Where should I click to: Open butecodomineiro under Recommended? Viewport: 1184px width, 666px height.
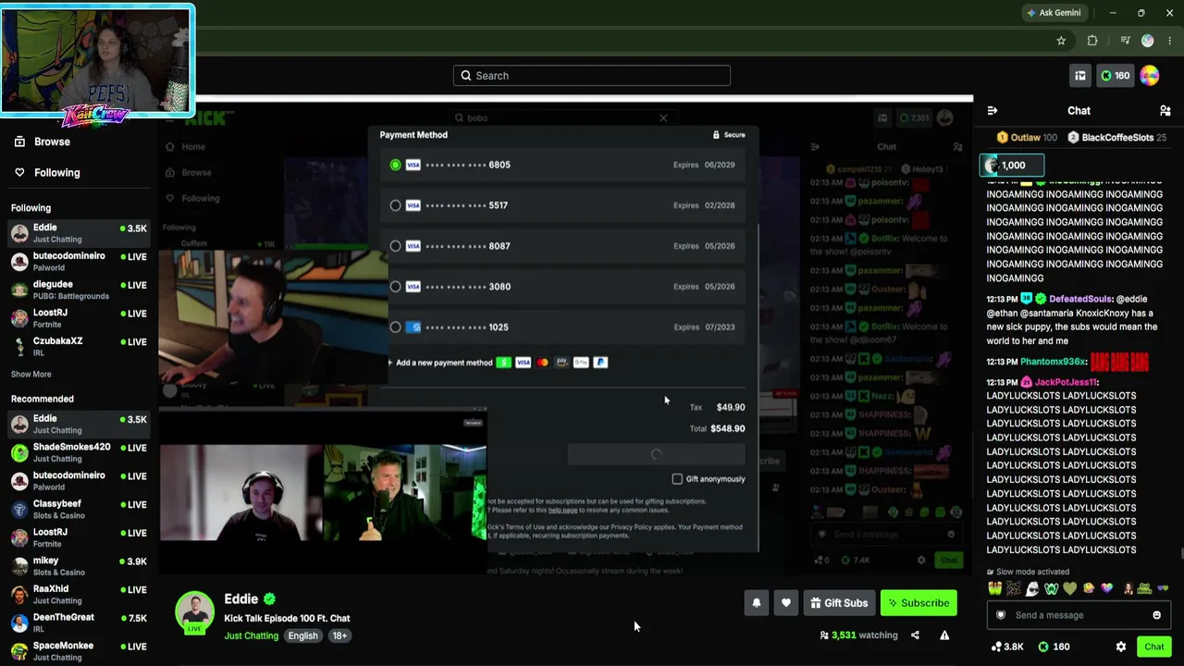[78, 481]
